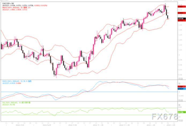This screenshot has width=186, height=126.
Task: Click the FX678 watermark logo
Action: pos(165,117)
